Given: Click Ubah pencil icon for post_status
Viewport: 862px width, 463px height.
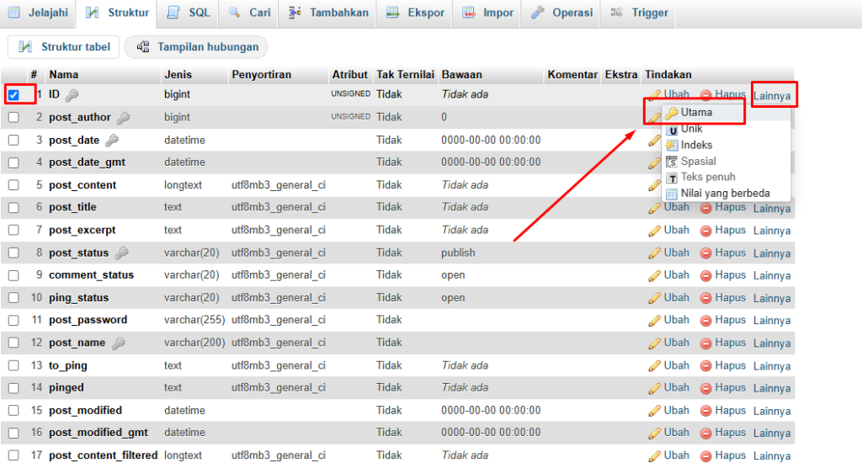Looking at the screenshot, I should [x=654, y=253].
